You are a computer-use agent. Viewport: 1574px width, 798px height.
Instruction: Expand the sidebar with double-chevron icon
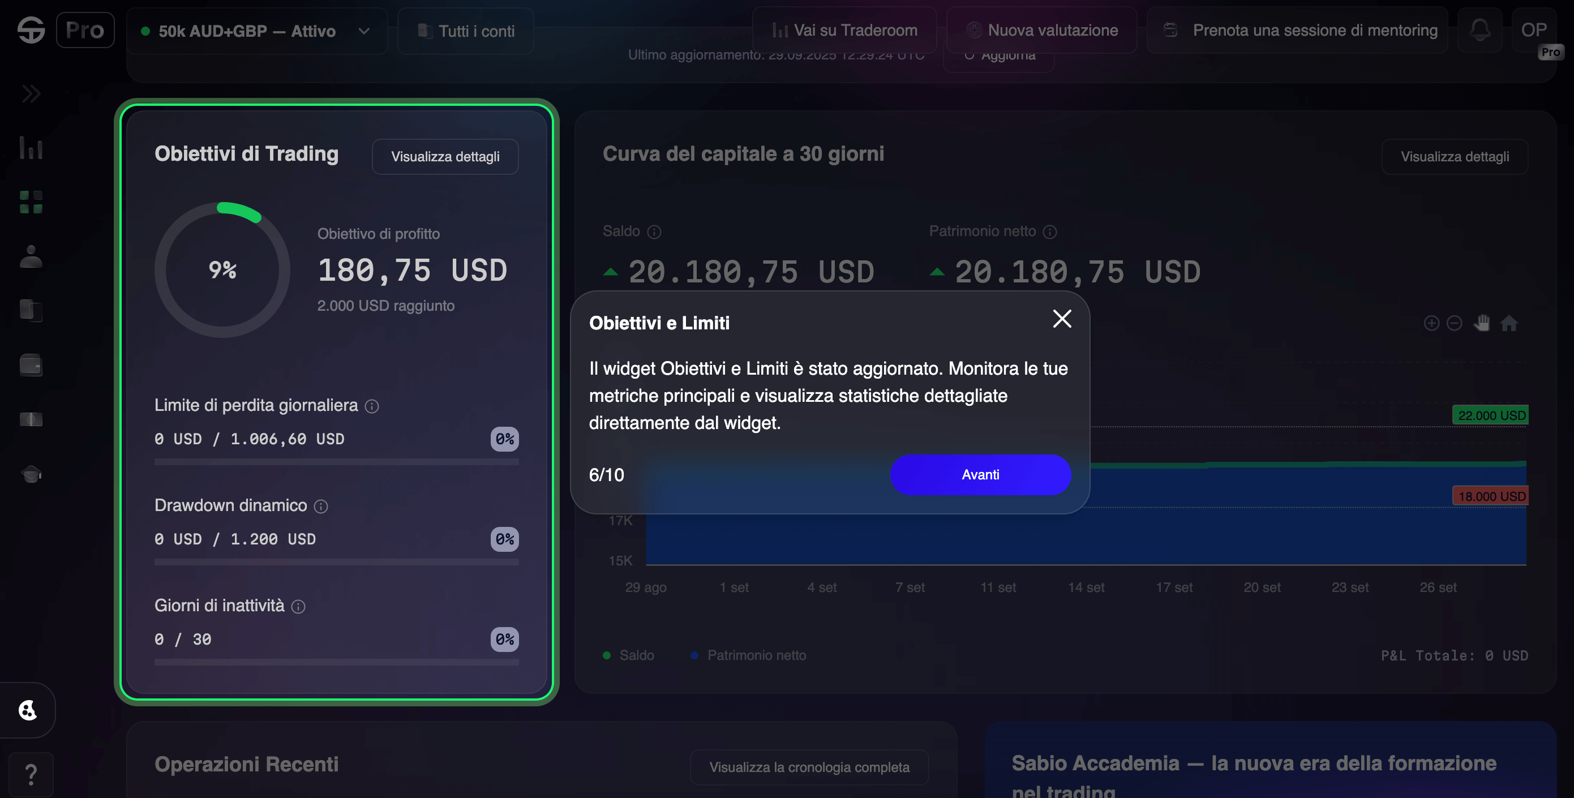(31, 93)
